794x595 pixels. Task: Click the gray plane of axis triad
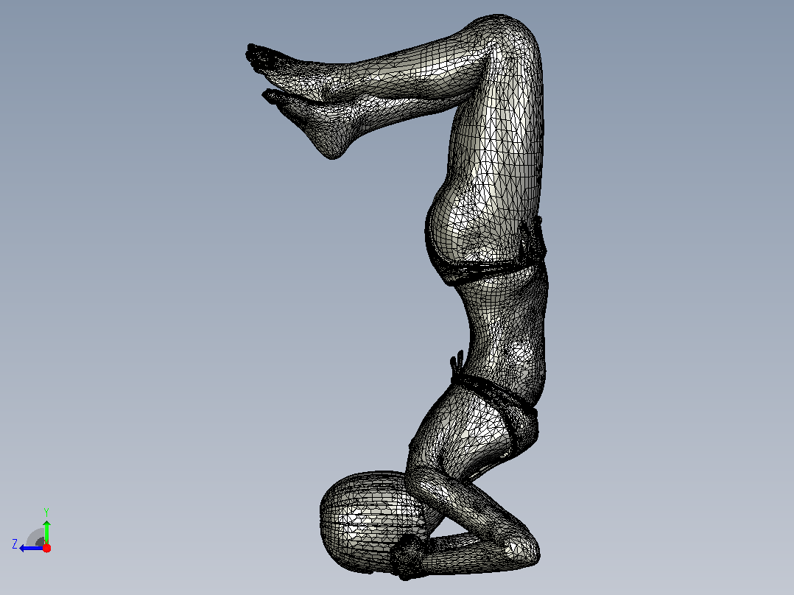(x=36, y=538)
